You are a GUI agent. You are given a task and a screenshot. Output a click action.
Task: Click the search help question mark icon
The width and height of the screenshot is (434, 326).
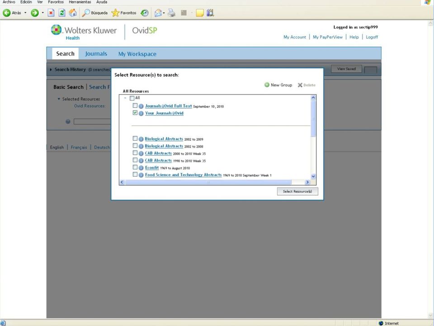[x=68, y=121]
